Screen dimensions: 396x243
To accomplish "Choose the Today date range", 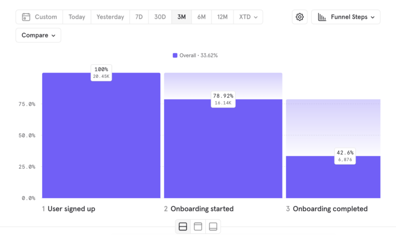I will point(77,17).
